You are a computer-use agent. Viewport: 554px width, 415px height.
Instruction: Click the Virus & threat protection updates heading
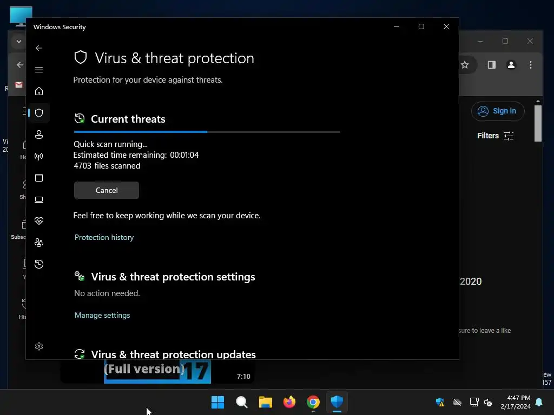coord(174,354)
